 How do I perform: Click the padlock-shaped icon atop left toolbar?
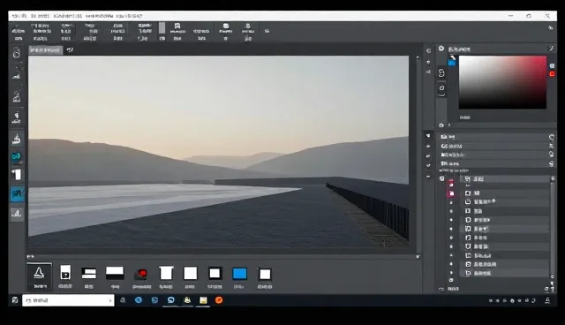click(x=17, y=53)
